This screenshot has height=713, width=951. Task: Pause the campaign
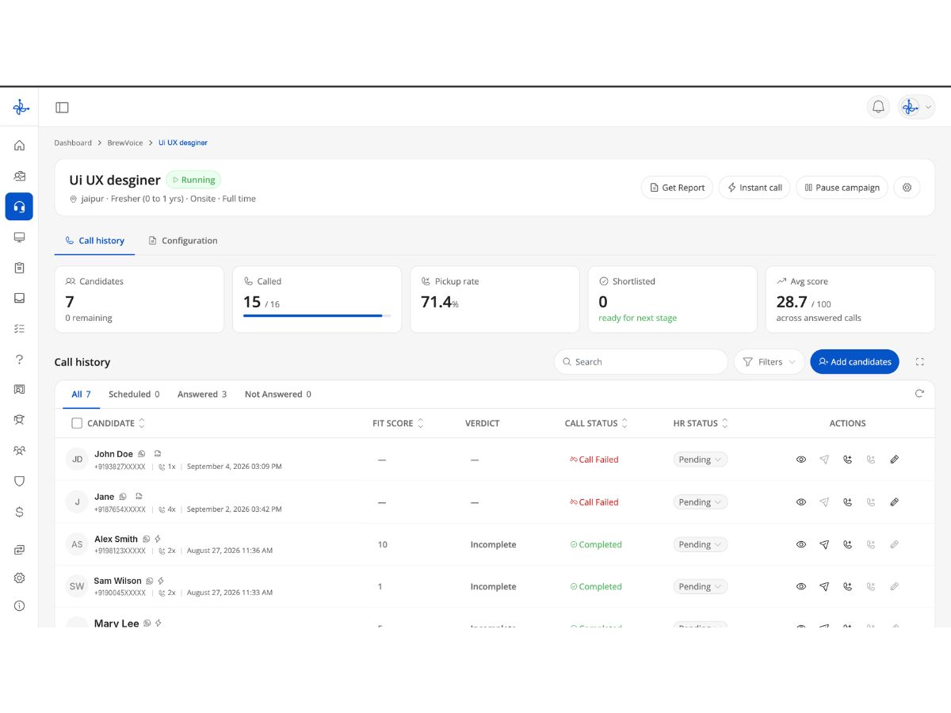[x=842, y=188]
